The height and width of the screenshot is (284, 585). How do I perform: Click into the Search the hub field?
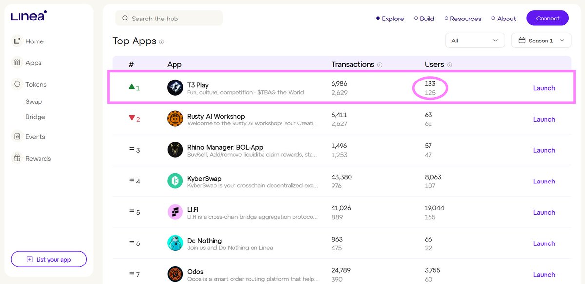[x=169, y=18]
